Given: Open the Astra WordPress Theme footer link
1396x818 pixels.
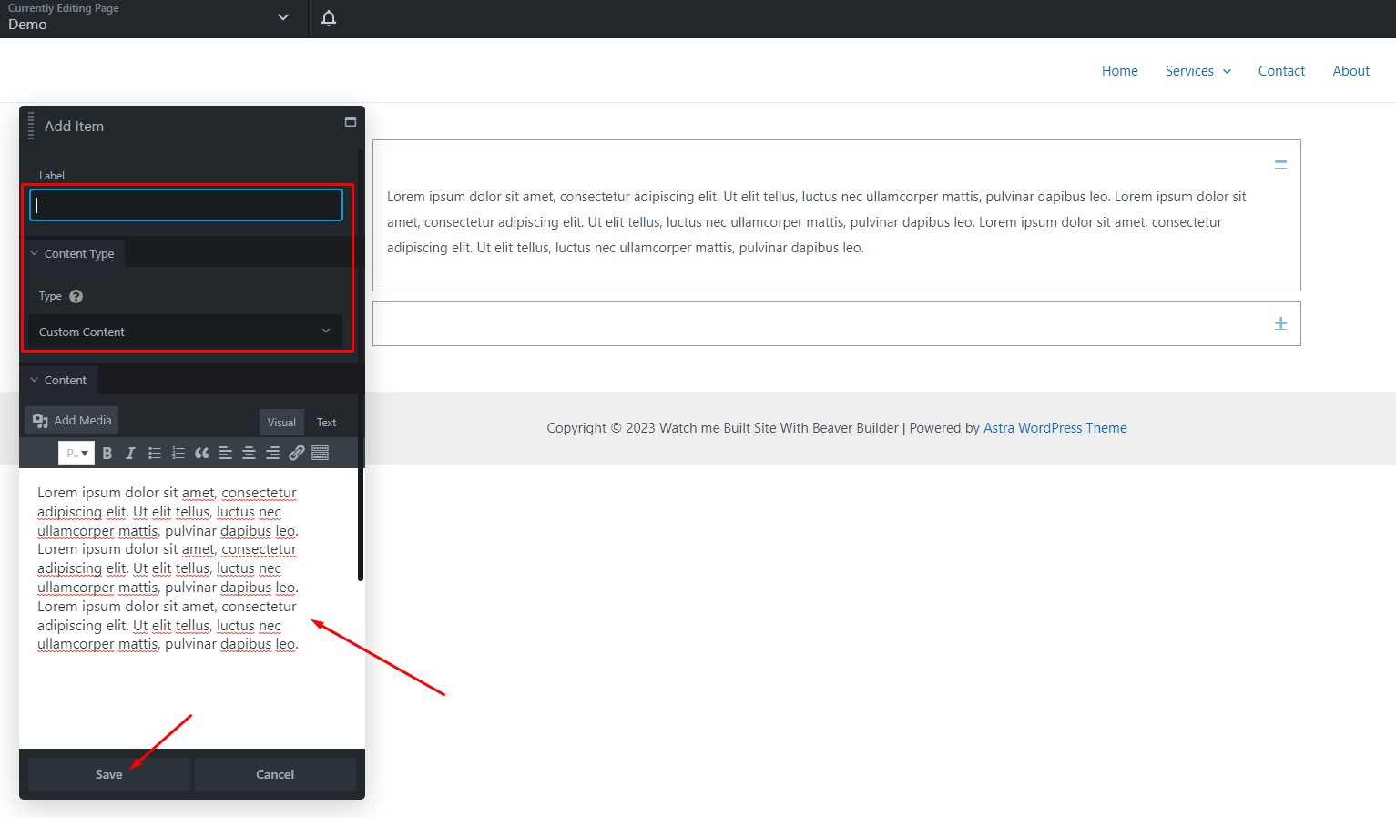Looking at the screenshot, I should point(1055,428).
